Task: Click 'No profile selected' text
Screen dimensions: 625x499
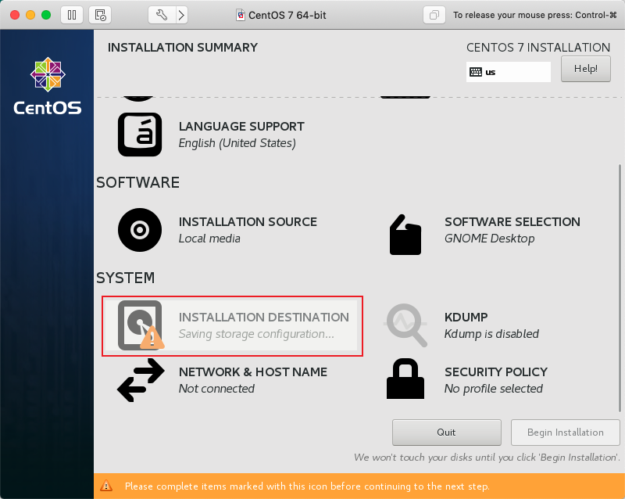Action: point(494,389)
